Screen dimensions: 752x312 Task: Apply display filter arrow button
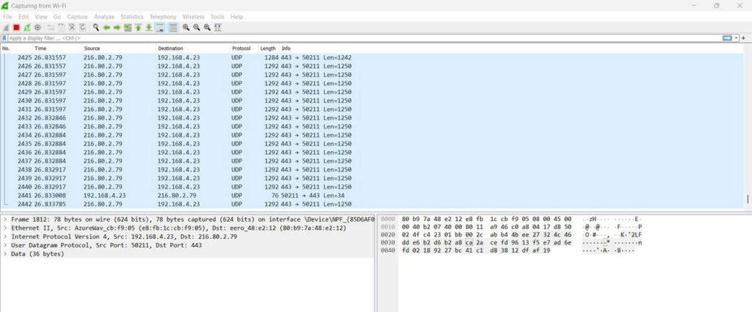(727, 38)
